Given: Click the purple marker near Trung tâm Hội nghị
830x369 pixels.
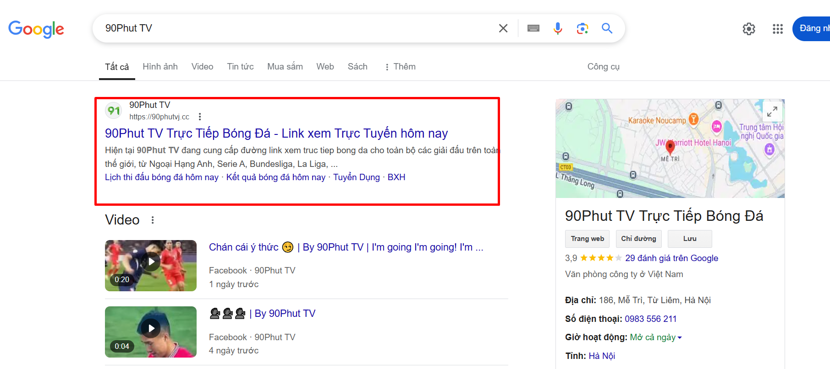Looking at the screenshot, I should 770,149.
